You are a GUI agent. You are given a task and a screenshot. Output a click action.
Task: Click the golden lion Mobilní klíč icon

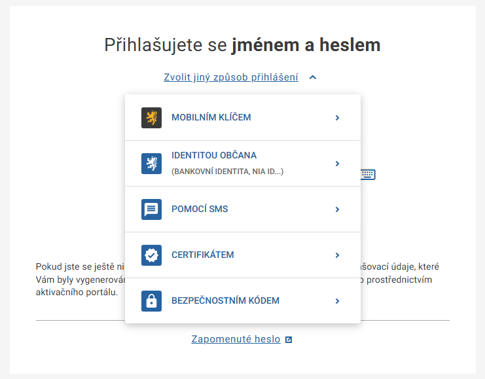[x=151, y=118]
